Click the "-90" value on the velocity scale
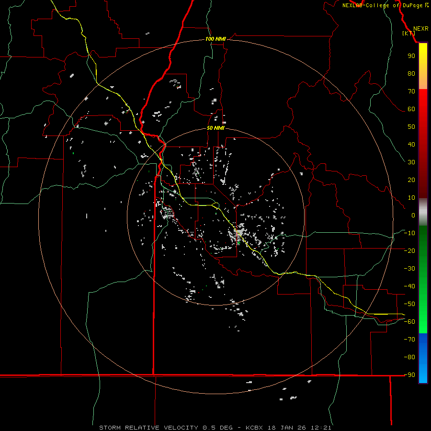 (409, 375)
